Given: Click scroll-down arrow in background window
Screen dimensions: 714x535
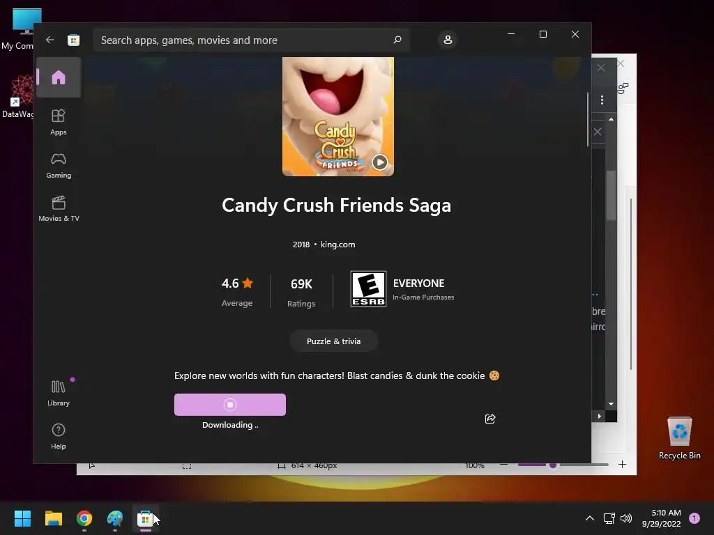Looking at the screenshot, I should click(611, 404).
